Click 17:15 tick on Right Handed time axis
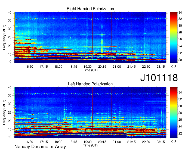This screenshot has height=150, width=185. point(44,67)
